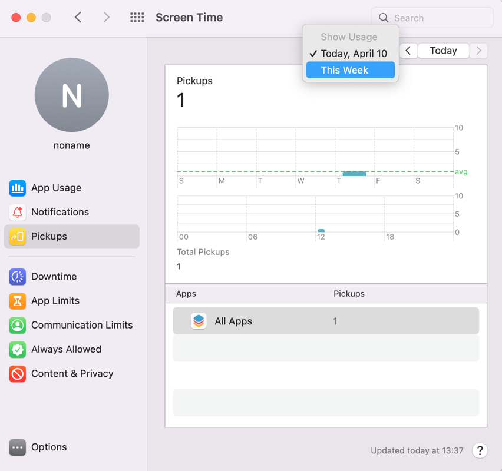Show all preferences grid icon
502x471 pixels.
click(137, 18)
